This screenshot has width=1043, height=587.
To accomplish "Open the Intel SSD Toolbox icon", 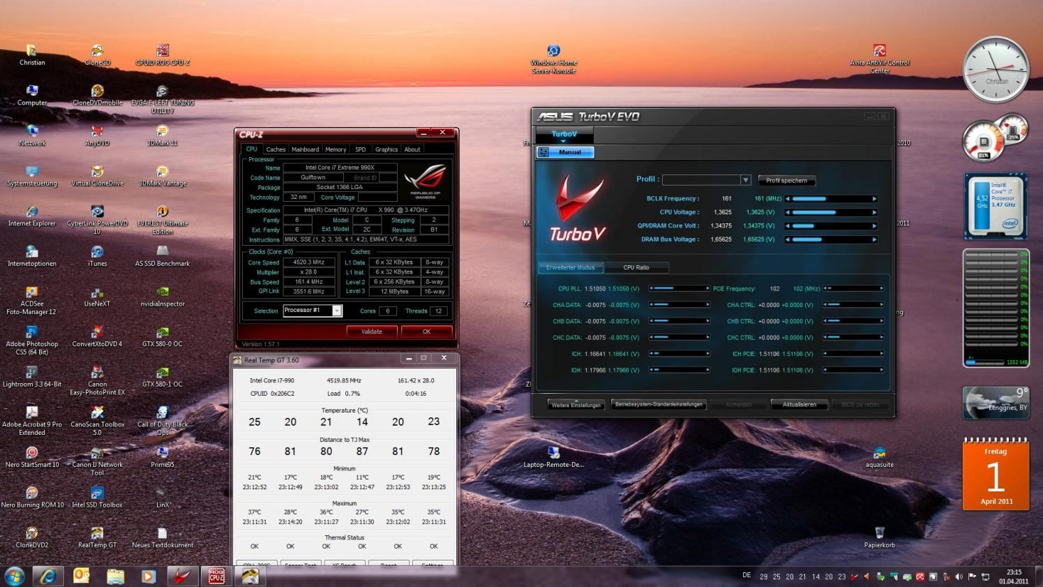I will (97, 498).
